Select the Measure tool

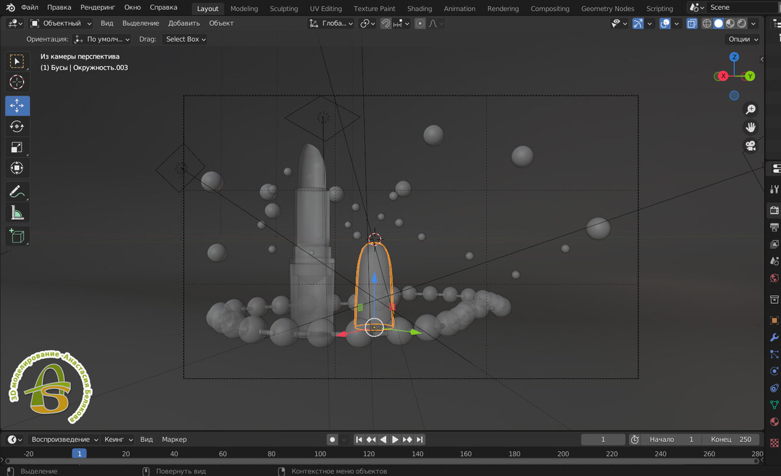[x=18, y=213]
